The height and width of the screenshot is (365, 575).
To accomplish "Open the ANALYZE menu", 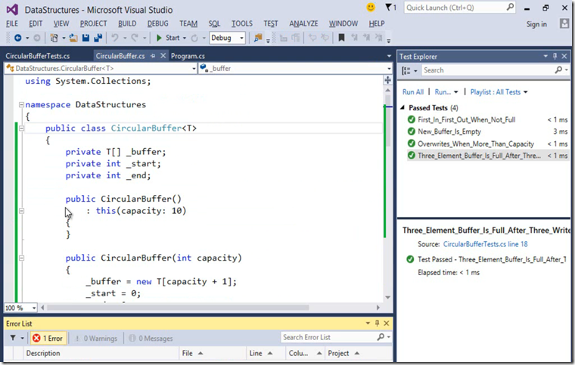I will [303, 23].
